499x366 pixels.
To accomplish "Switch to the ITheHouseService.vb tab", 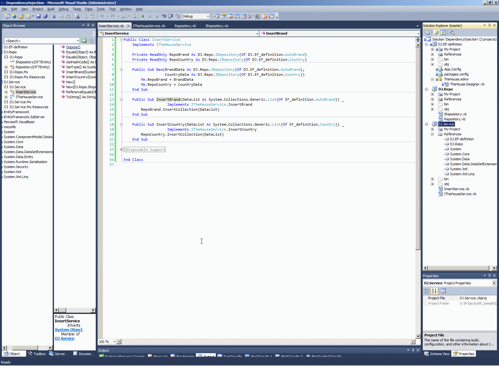I will click(149, 26).
